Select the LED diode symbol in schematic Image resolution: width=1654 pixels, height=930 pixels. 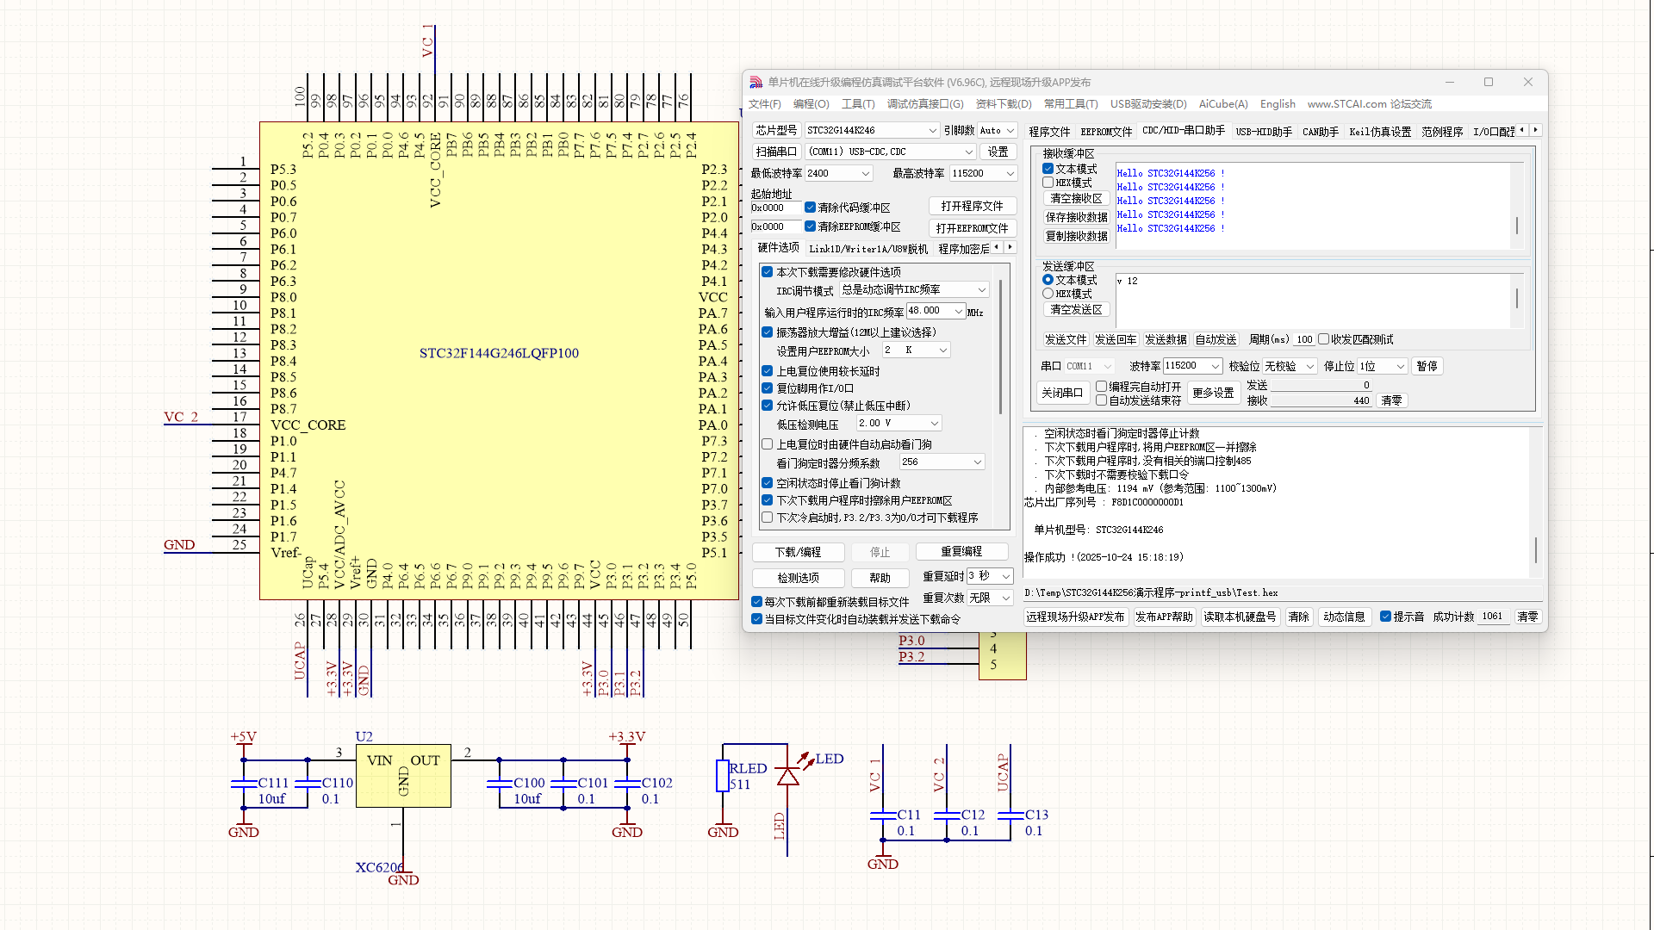pos(787,776)
